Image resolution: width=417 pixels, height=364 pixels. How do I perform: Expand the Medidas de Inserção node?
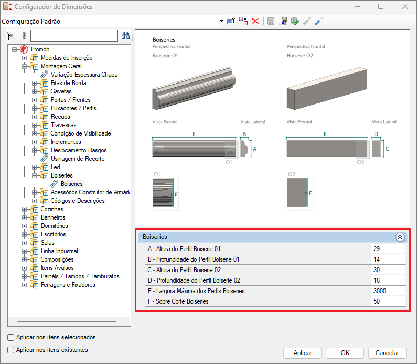click(24, 58)
